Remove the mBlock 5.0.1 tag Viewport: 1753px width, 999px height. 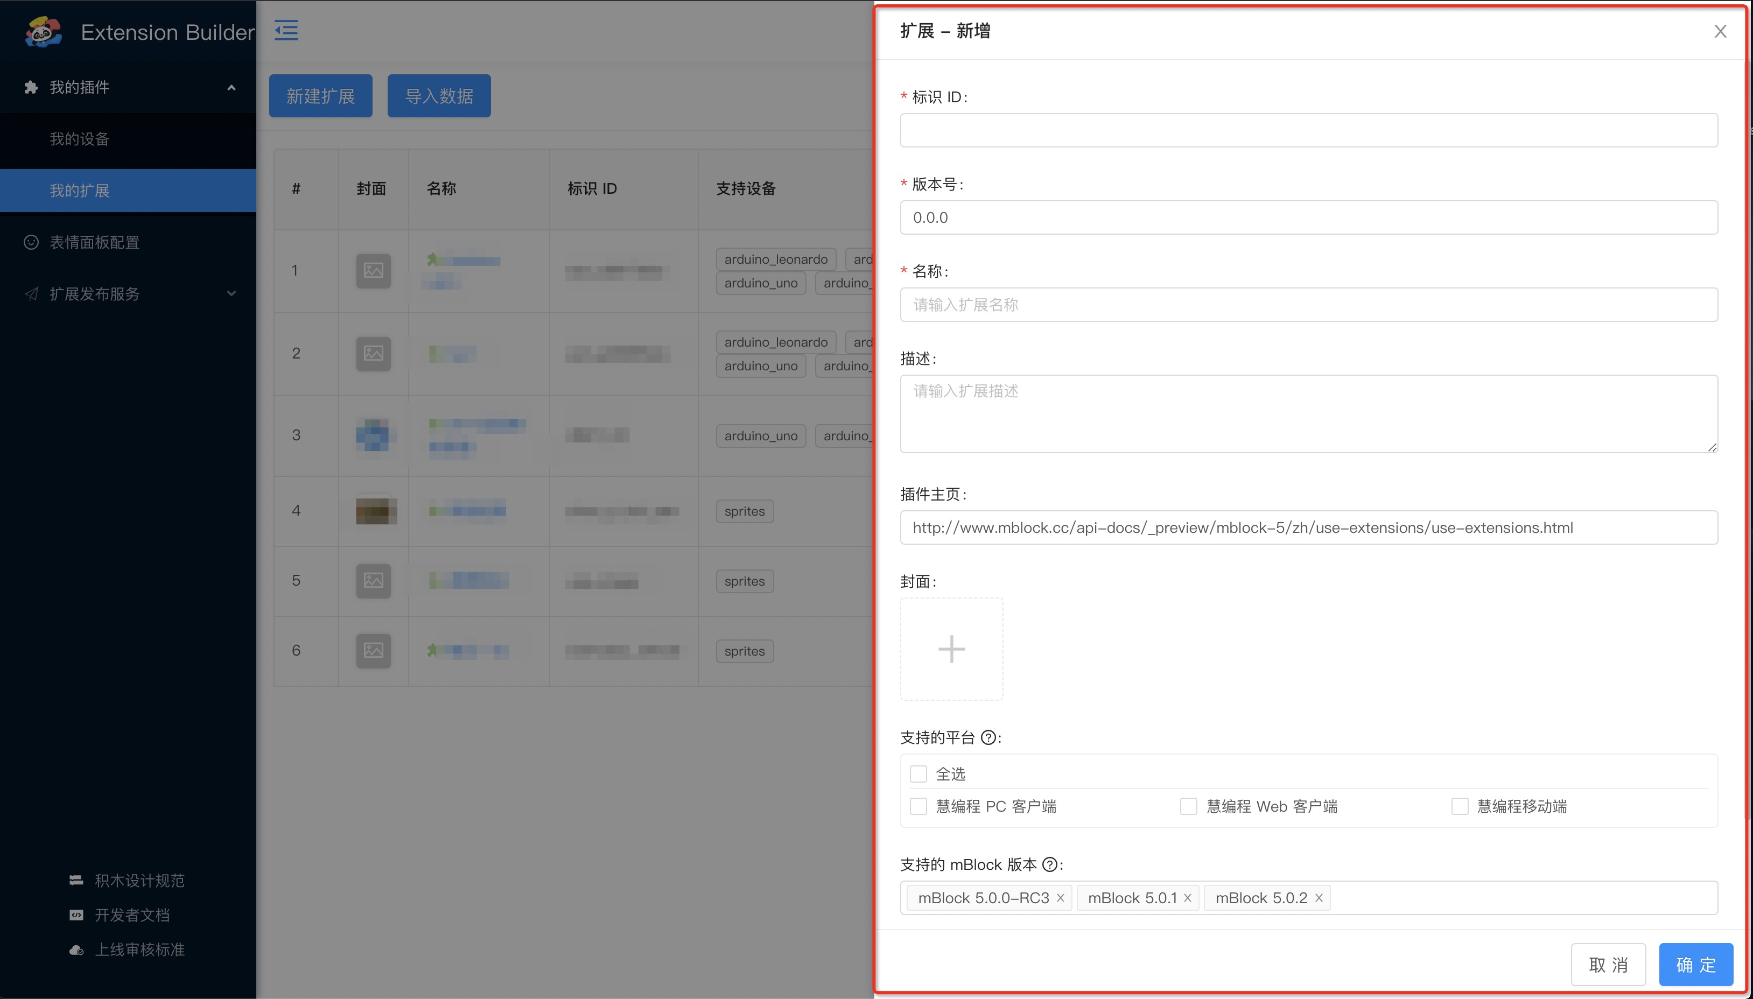tap(1188, 898)
